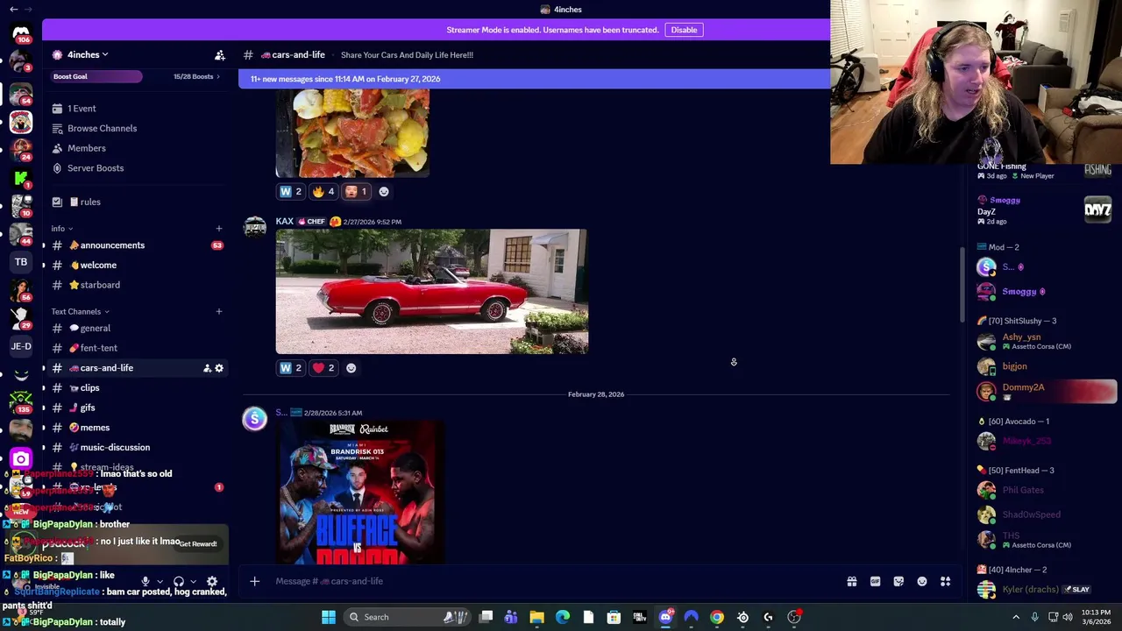Open Google Chrome from the taskbar

717,617
